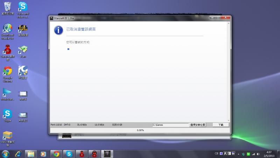The width and height of the screenshot is (280, 158).
Task: Launch the League of Legends (LoL) shortcut
Action: click(23, 30)
